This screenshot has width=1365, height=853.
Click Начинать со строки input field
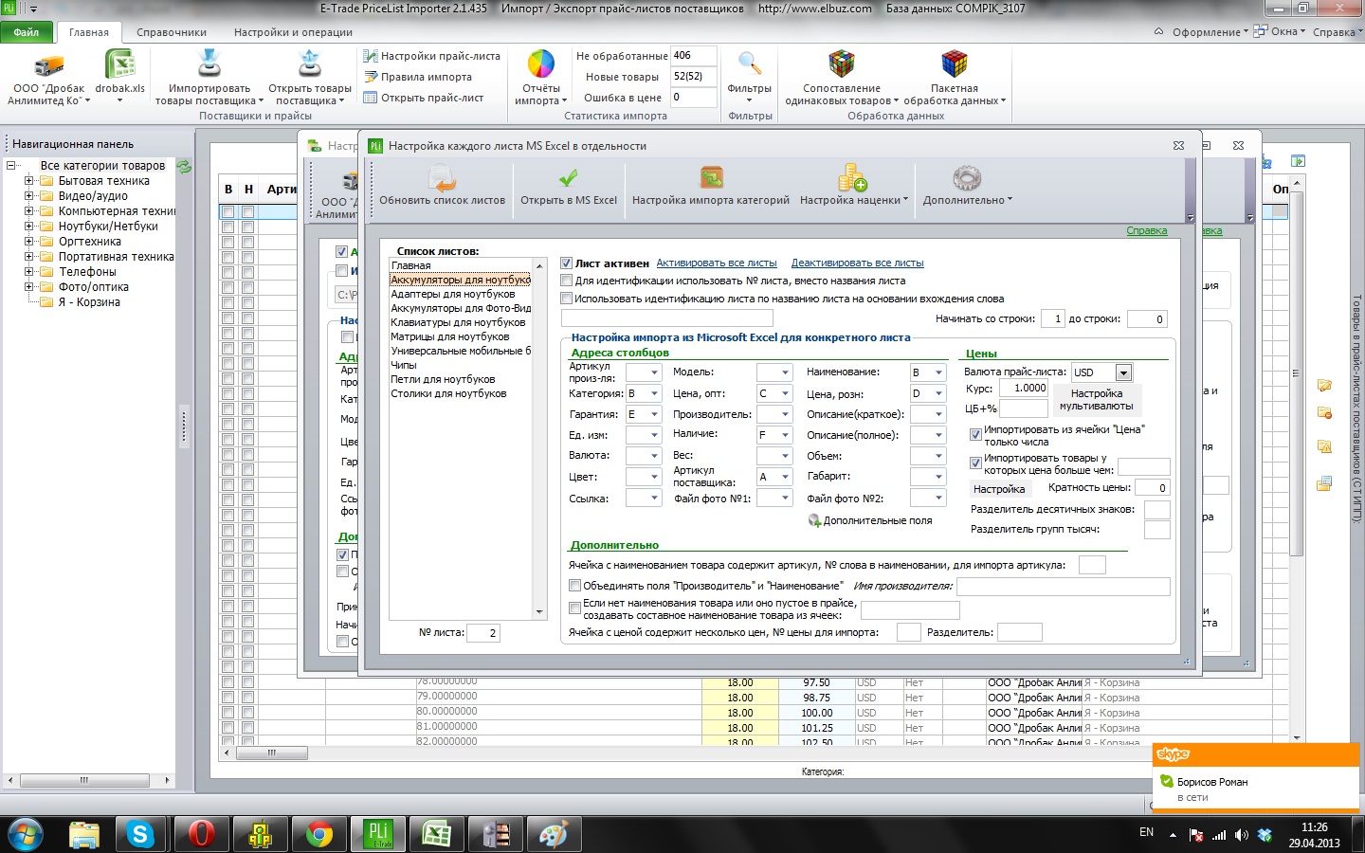point(1053,319)
